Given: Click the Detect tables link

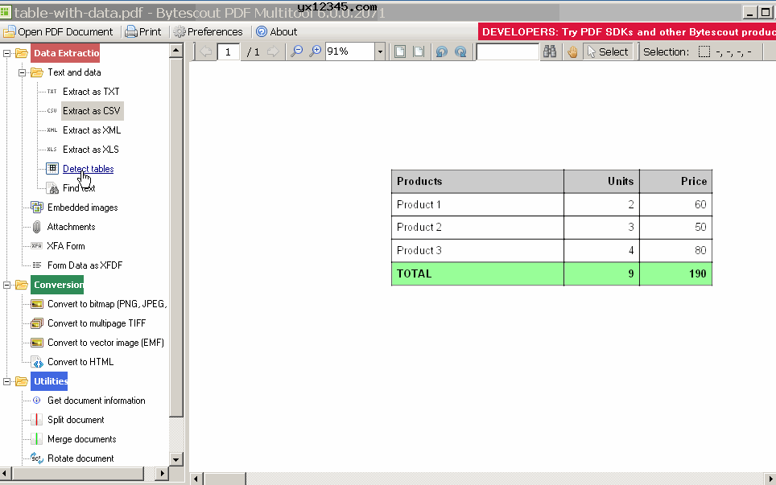Looking at the screenshot, I should [x=88, y=169].
